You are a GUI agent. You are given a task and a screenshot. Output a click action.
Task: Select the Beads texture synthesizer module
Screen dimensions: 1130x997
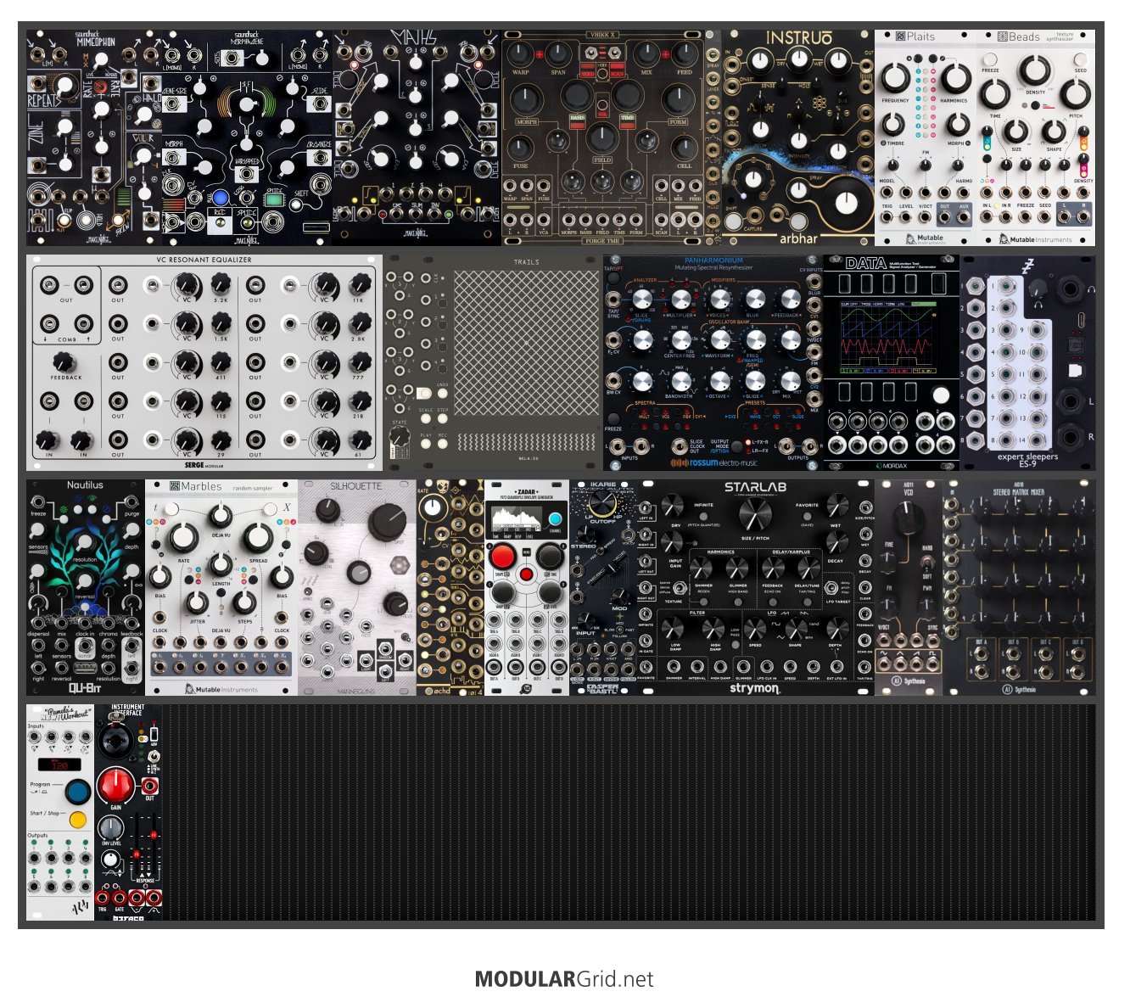(1036, 138)
